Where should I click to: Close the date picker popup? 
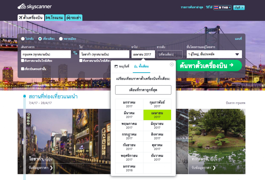click(x=172, y=64)
